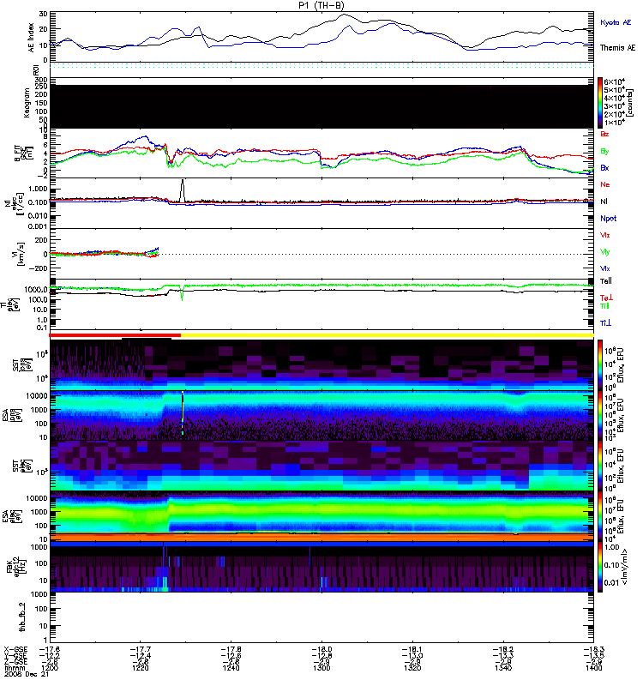Click the Y-GSE value -12.4

click(140, 655)
